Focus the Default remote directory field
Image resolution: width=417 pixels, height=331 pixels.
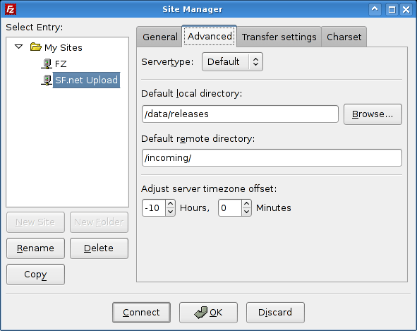click(272, 158)
